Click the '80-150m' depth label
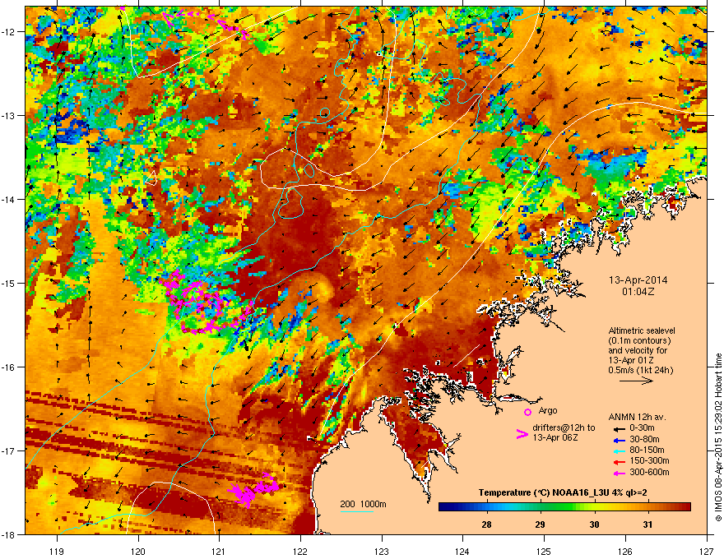724x559 pixels. coord(647,450)
